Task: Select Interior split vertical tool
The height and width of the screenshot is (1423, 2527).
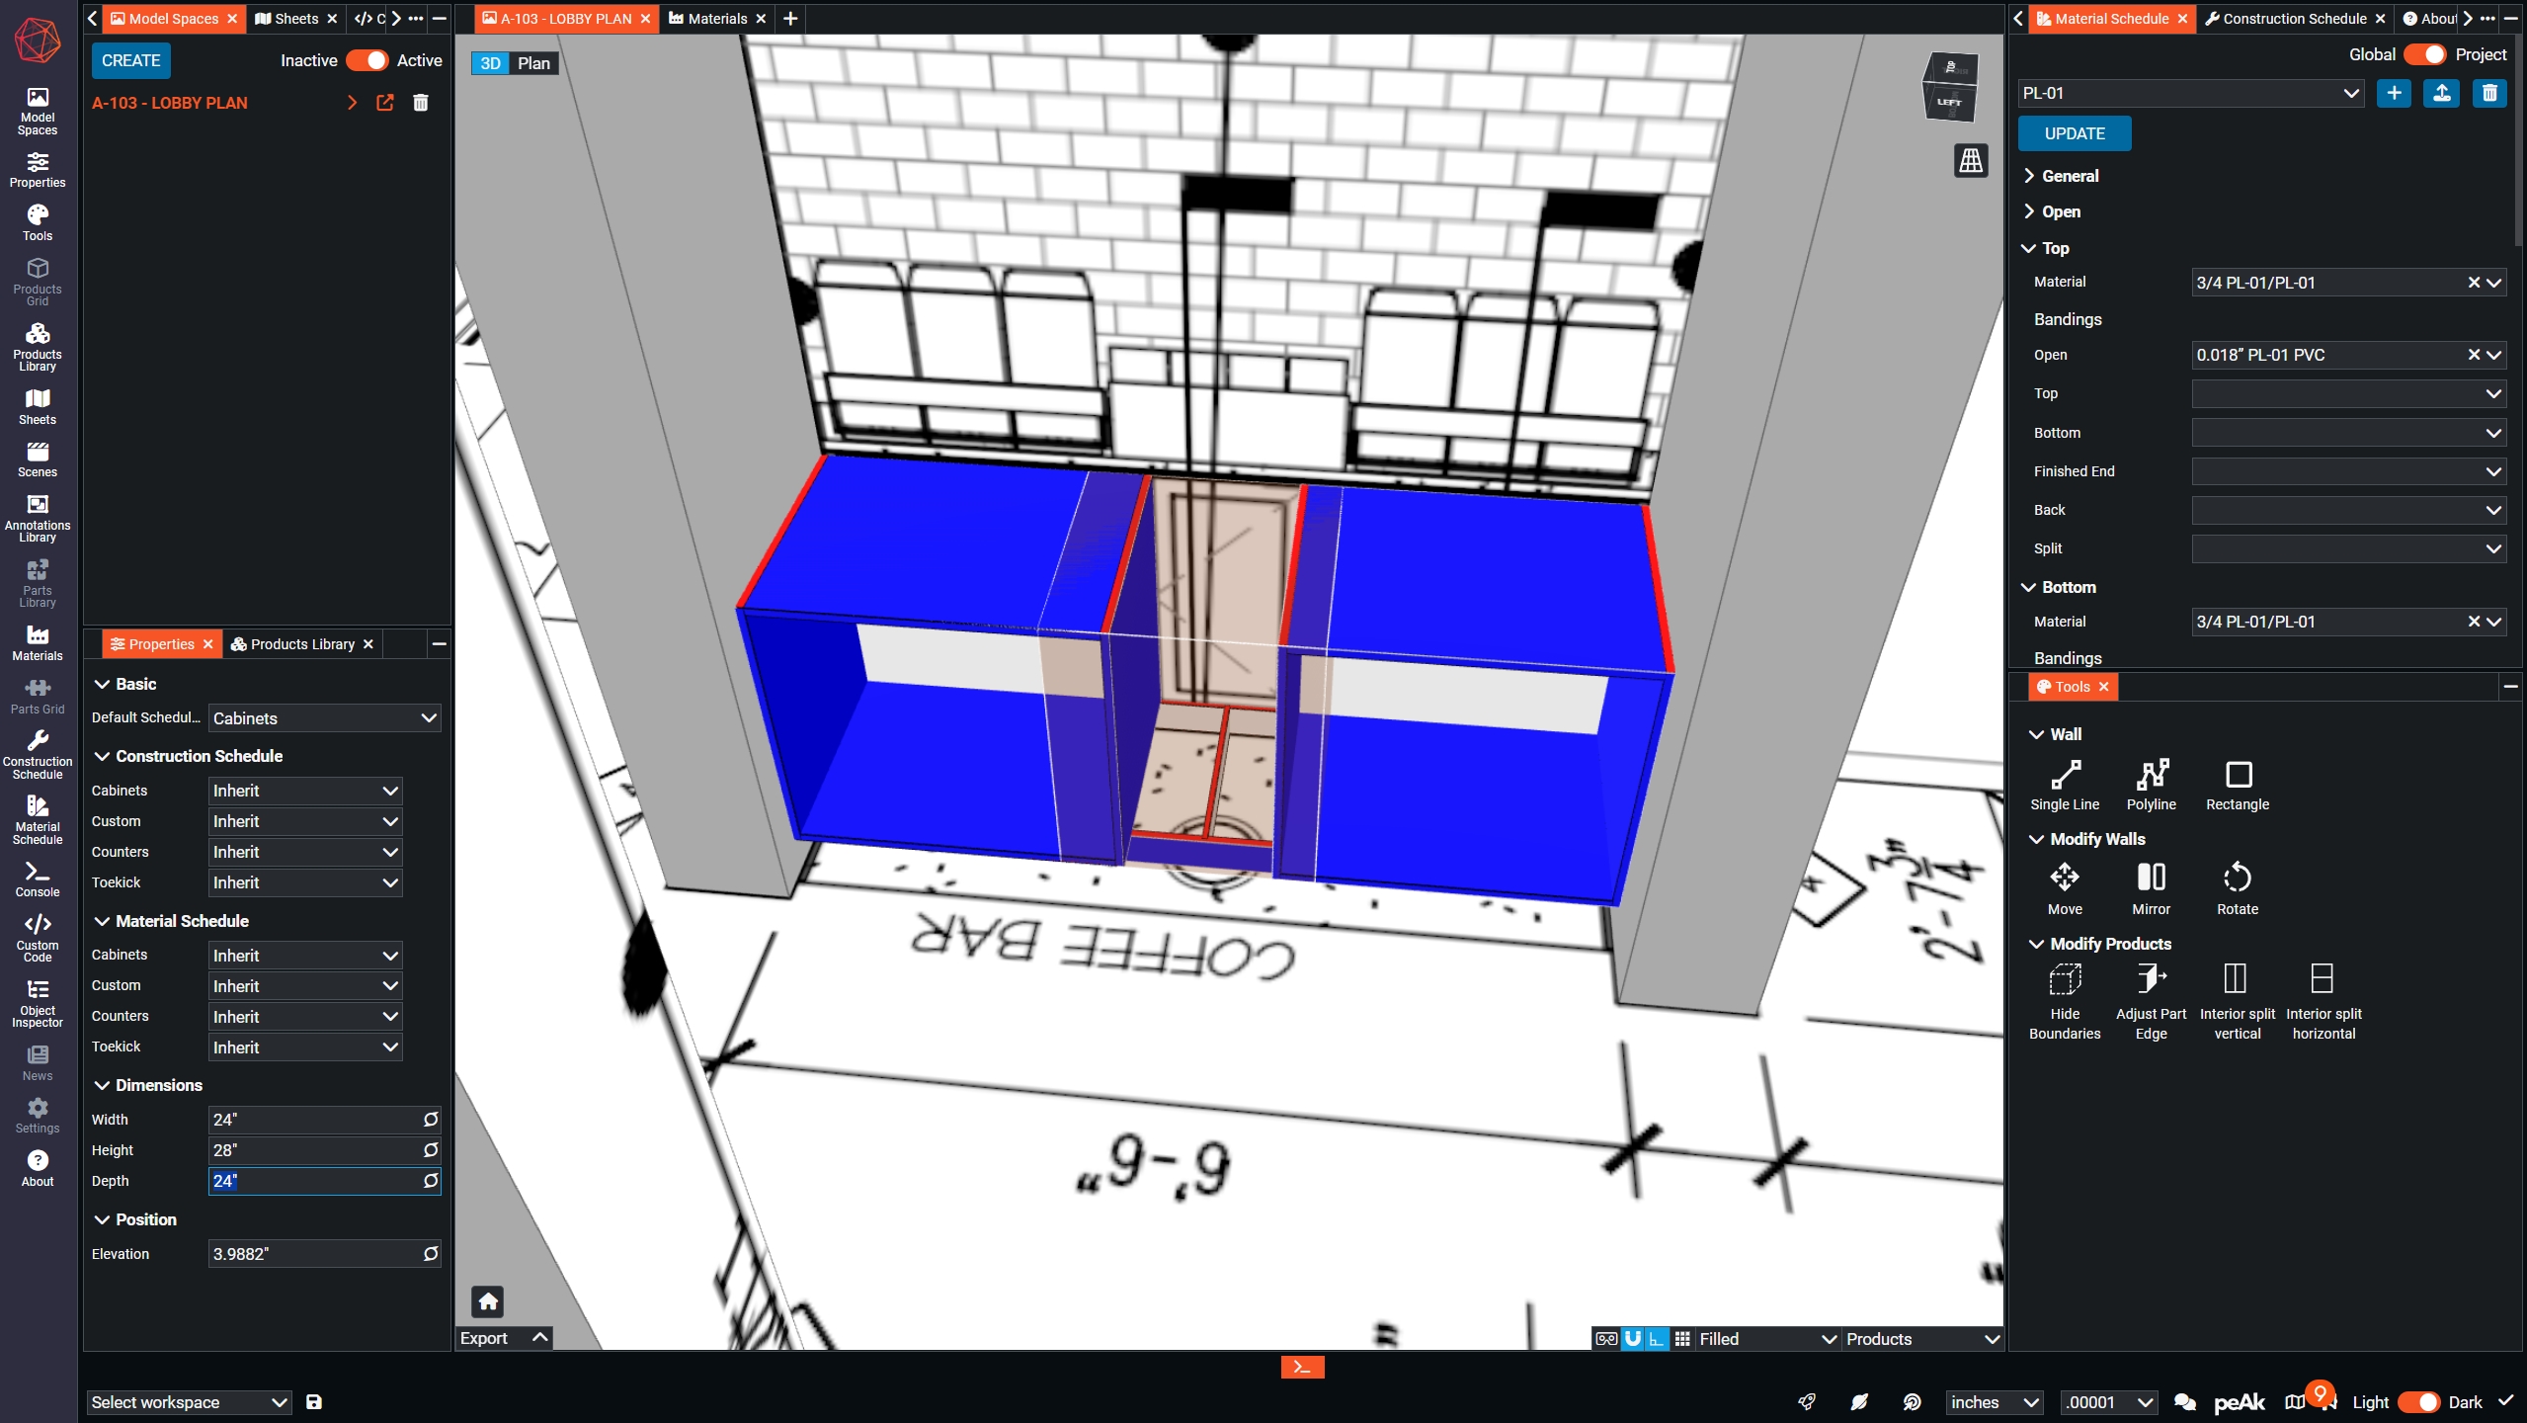Action: point(2237,1001)
